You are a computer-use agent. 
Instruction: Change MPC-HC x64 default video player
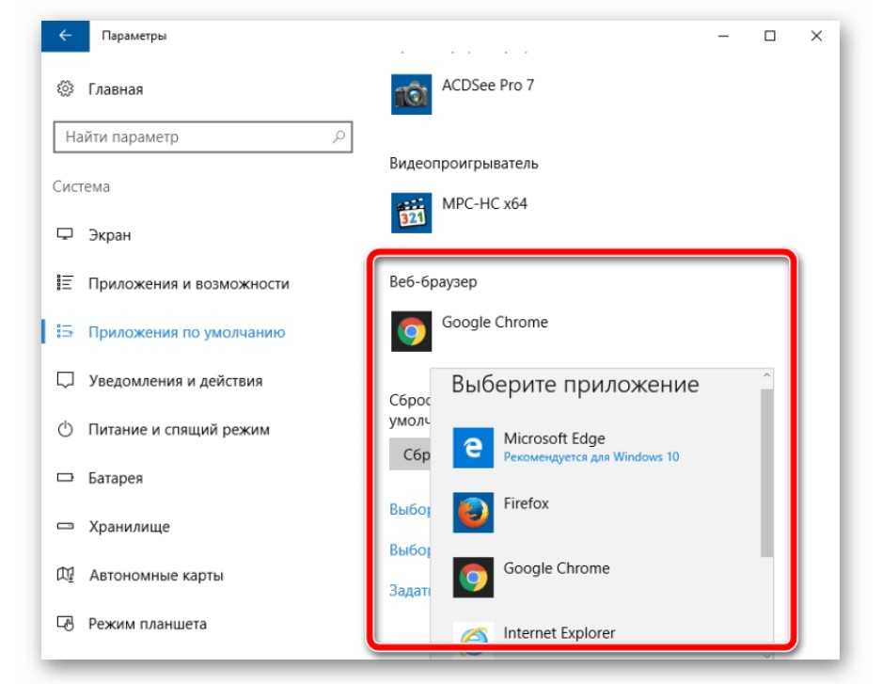point(484,204)
